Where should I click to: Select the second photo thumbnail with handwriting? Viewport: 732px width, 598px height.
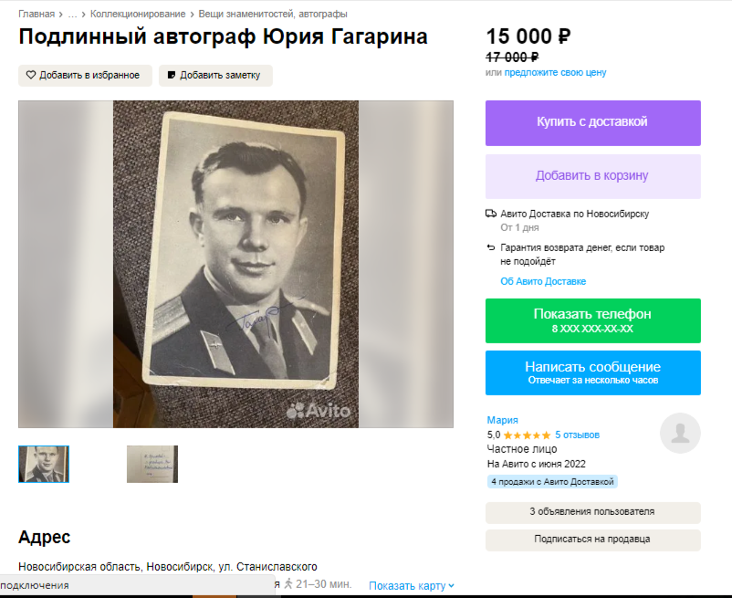coord(152,464)
